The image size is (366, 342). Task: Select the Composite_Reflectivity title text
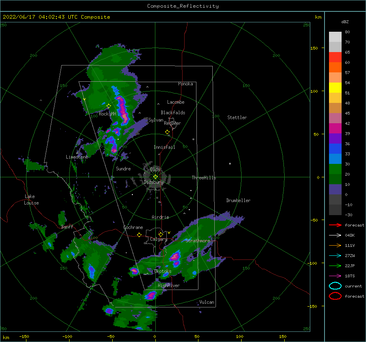pyautogui.click(x=183, y=6)
